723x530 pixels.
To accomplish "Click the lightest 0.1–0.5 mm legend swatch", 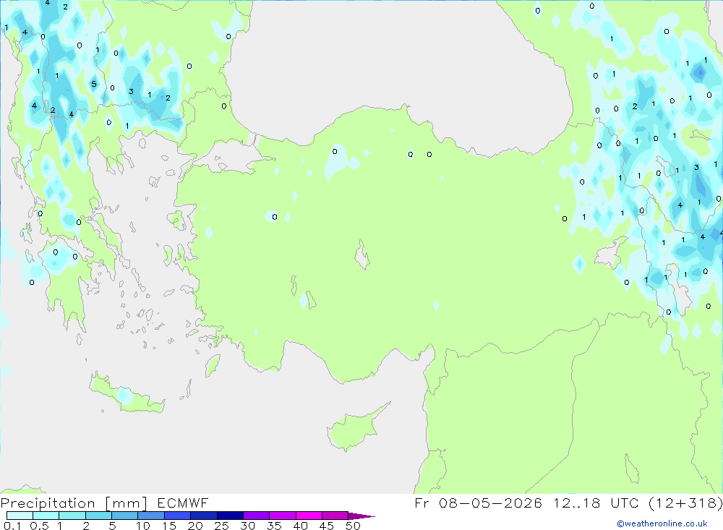I will (x=20, y=516).
